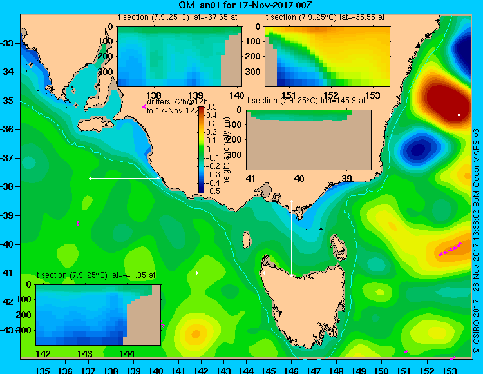Viewport: 483px width, 374px height.
Task: Click east endpoint diamond of the -37.65 section line
Action: click(x=158, y=178)
